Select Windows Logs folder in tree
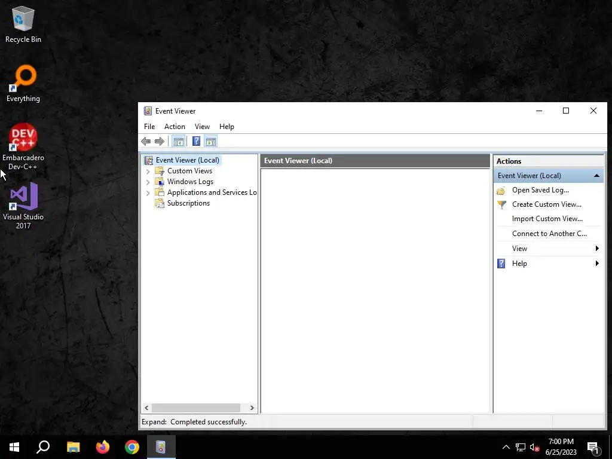Image resolution: width=612 pixels, height=459 pixels. click(x=190, y=182)
